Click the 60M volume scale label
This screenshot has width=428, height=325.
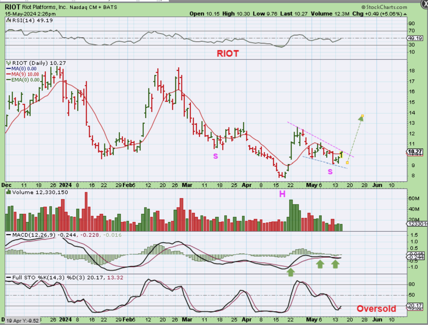414,198
